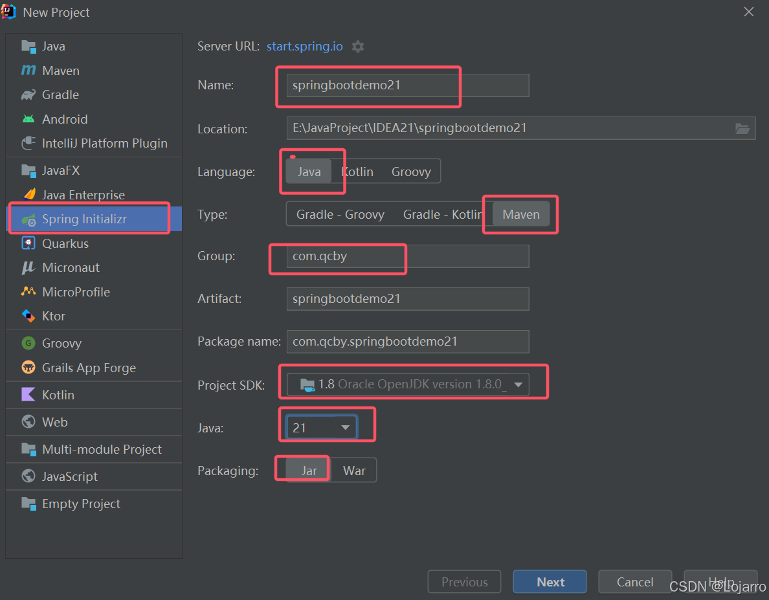Click the Java Enterprise flame icon
769x600 pixels.
pos(29,195)
